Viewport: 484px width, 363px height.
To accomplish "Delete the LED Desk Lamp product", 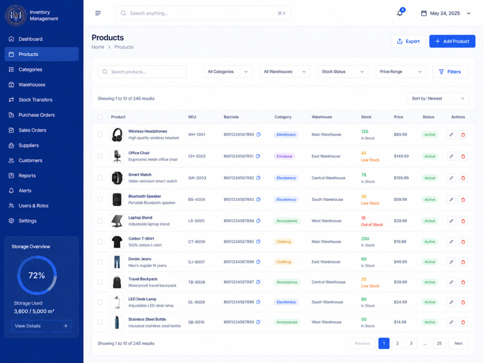I will tap(463, 302).
